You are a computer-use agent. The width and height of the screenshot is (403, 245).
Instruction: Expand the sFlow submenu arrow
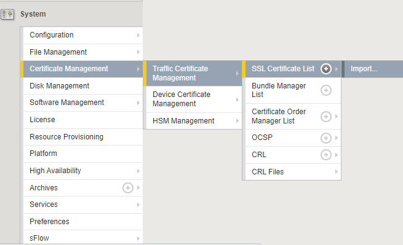(138, 238)
